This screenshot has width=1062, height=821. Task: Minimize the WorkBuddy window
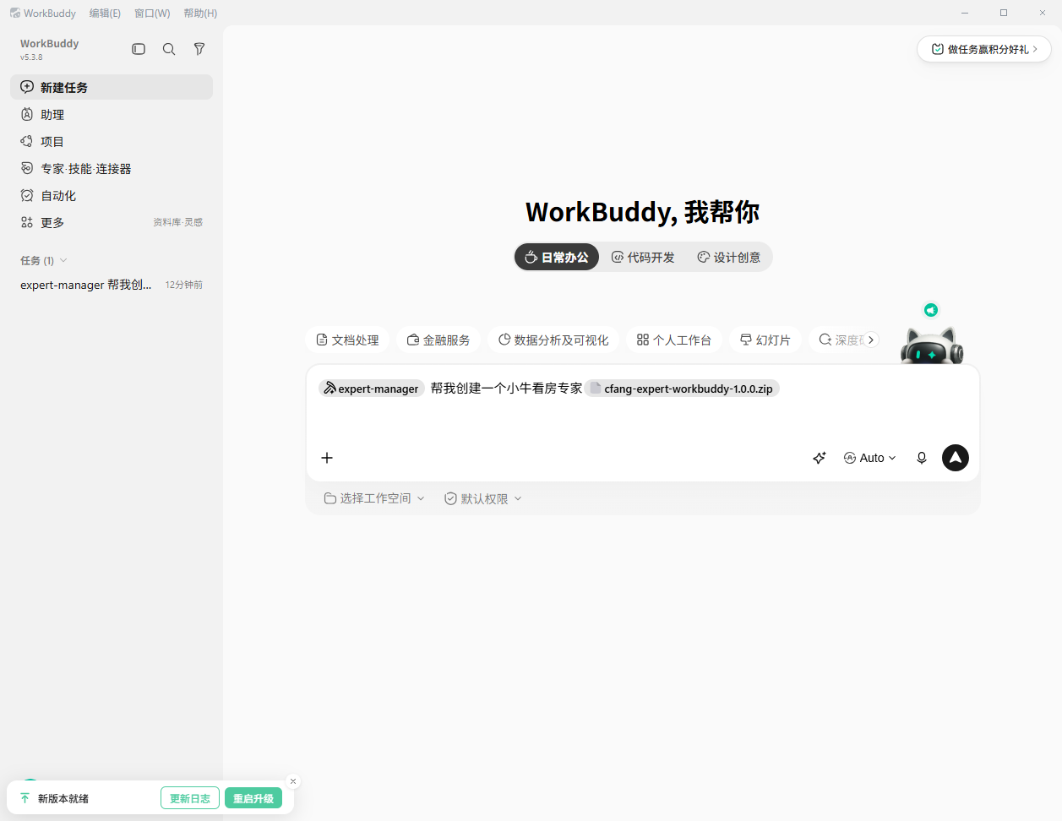pos(965,13)
